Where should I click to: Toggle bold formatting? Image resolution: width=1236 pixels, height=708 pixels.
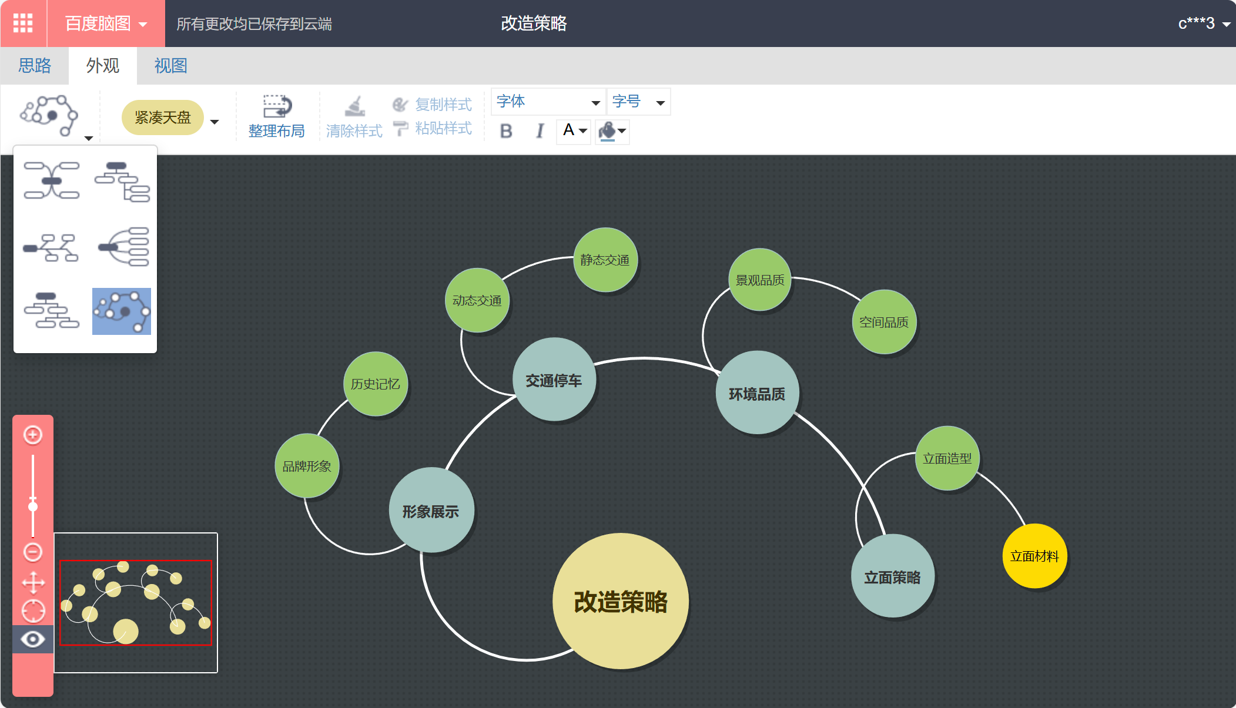point(505,132)
